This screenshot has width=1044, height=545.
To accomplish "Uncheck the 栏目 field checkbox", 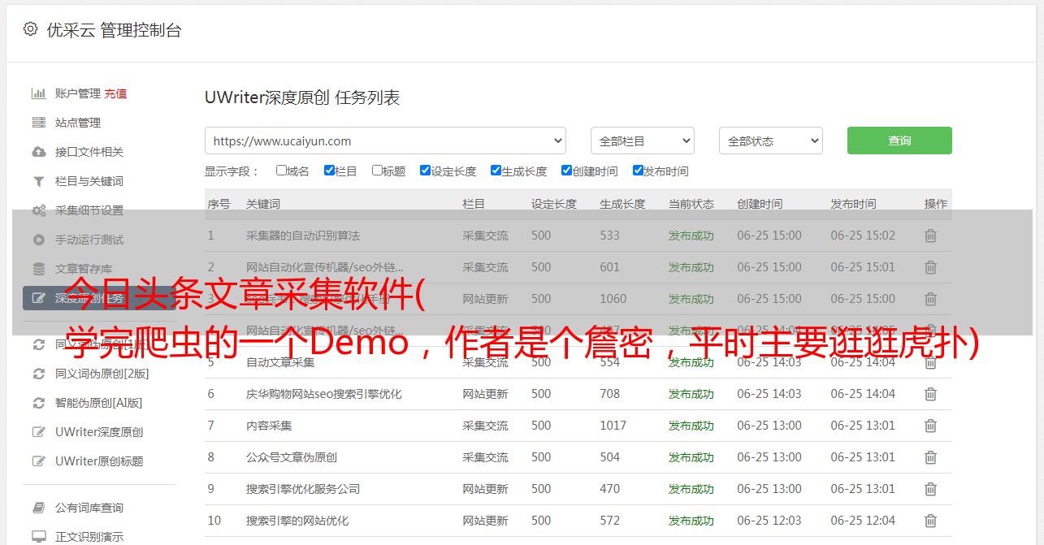I will (x=329, y=171).
